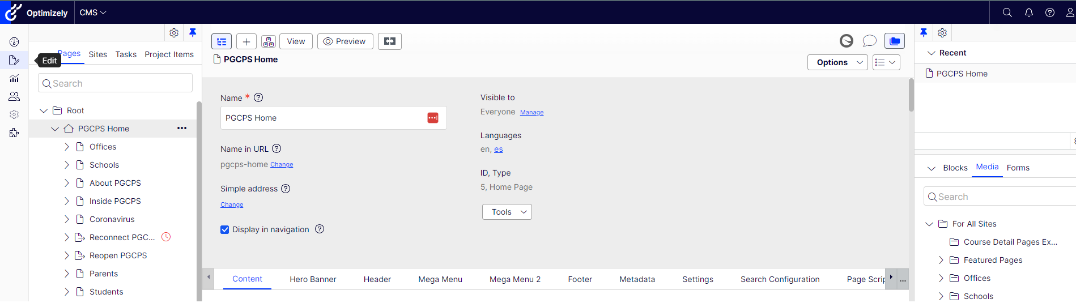This screenshot has height=307, width=1076.
Task: Click the compare versions icon button
Action: tap(390, 41)
